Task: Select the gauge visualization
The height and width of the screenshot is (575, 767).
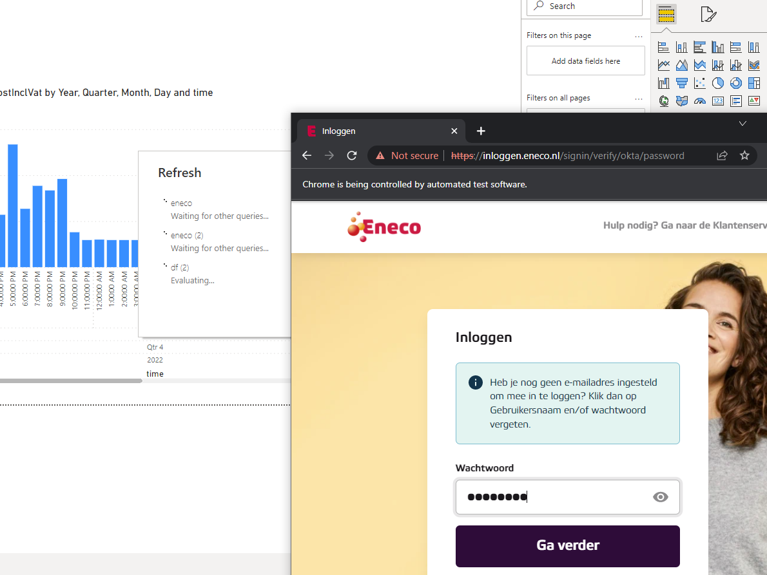Action: [699, 100]
